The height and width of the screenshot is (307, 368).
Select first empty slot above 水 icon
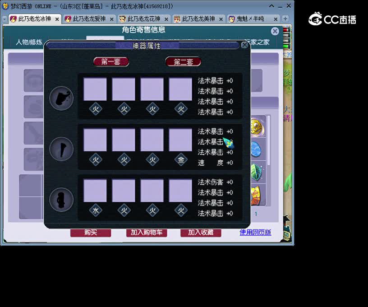(x=95, y=191)
